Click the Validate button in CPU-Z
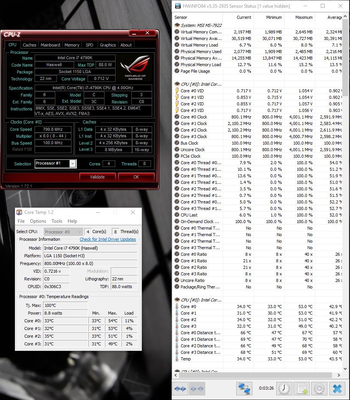This screenshot has width=350, height=400. pos(97,177)
